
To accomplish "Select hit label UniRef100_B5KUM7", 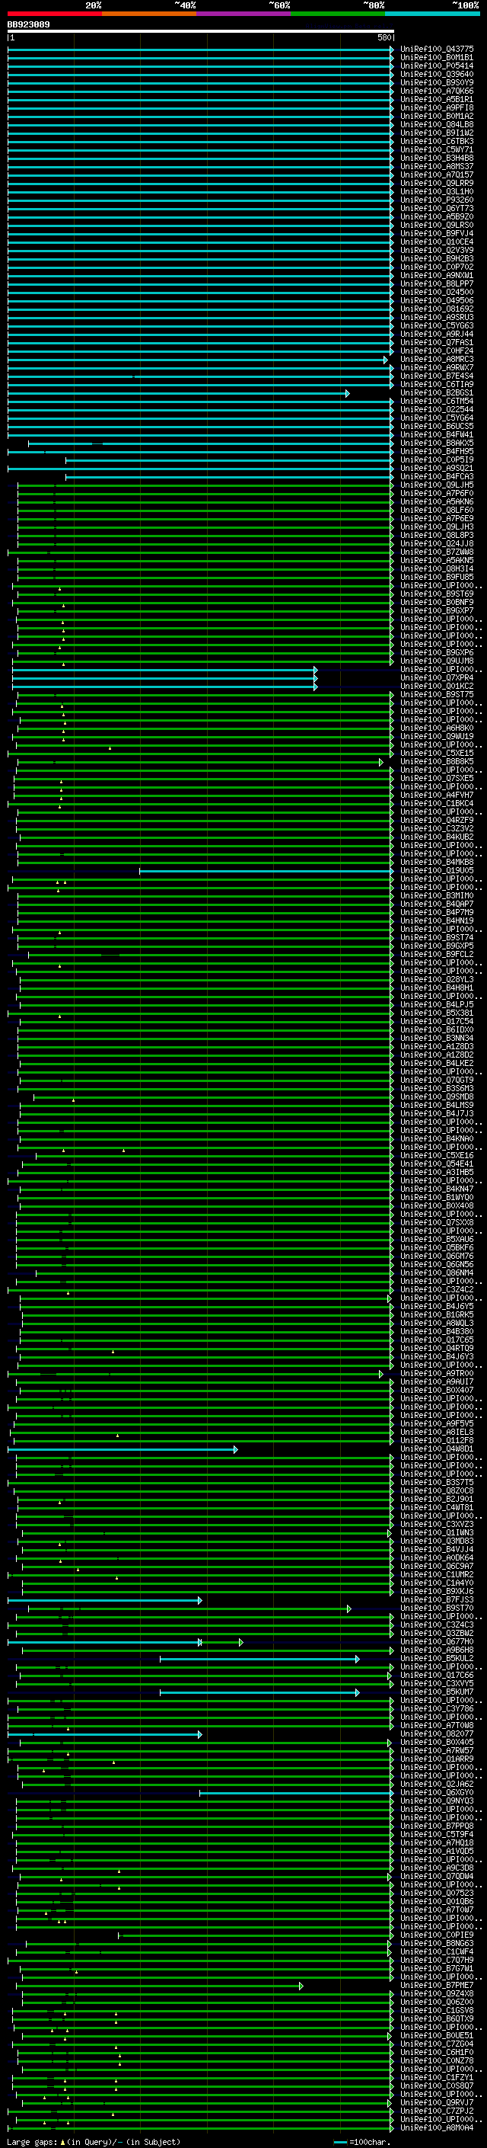I will 437,1692.
